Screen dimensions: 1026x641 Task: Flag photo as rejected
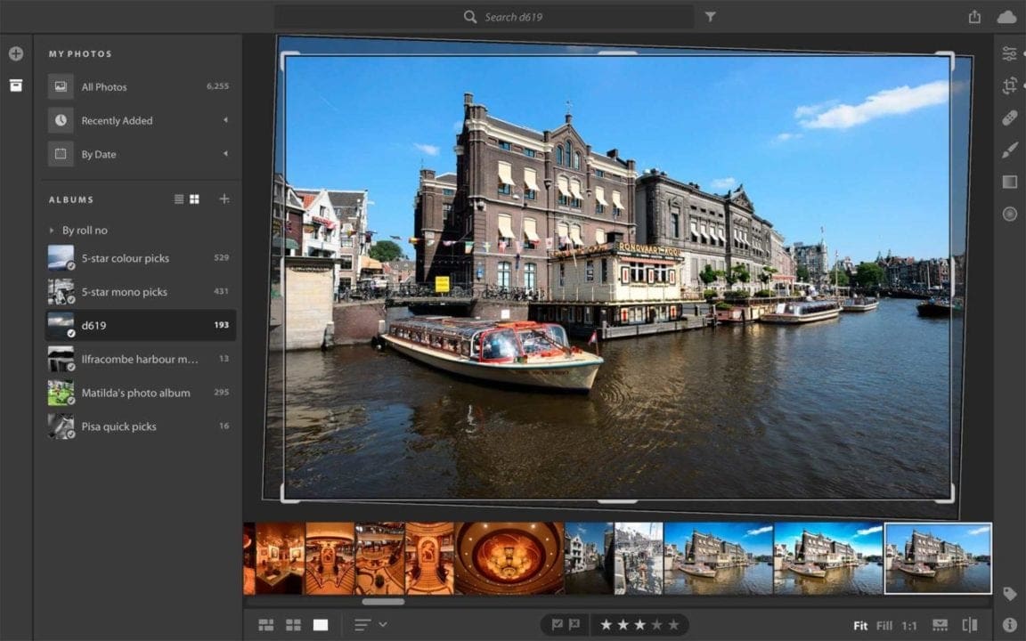pos(574,625)
